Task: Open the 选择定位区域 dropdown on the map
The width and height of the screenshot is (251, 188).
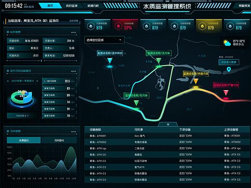Action: coord(104,40)
